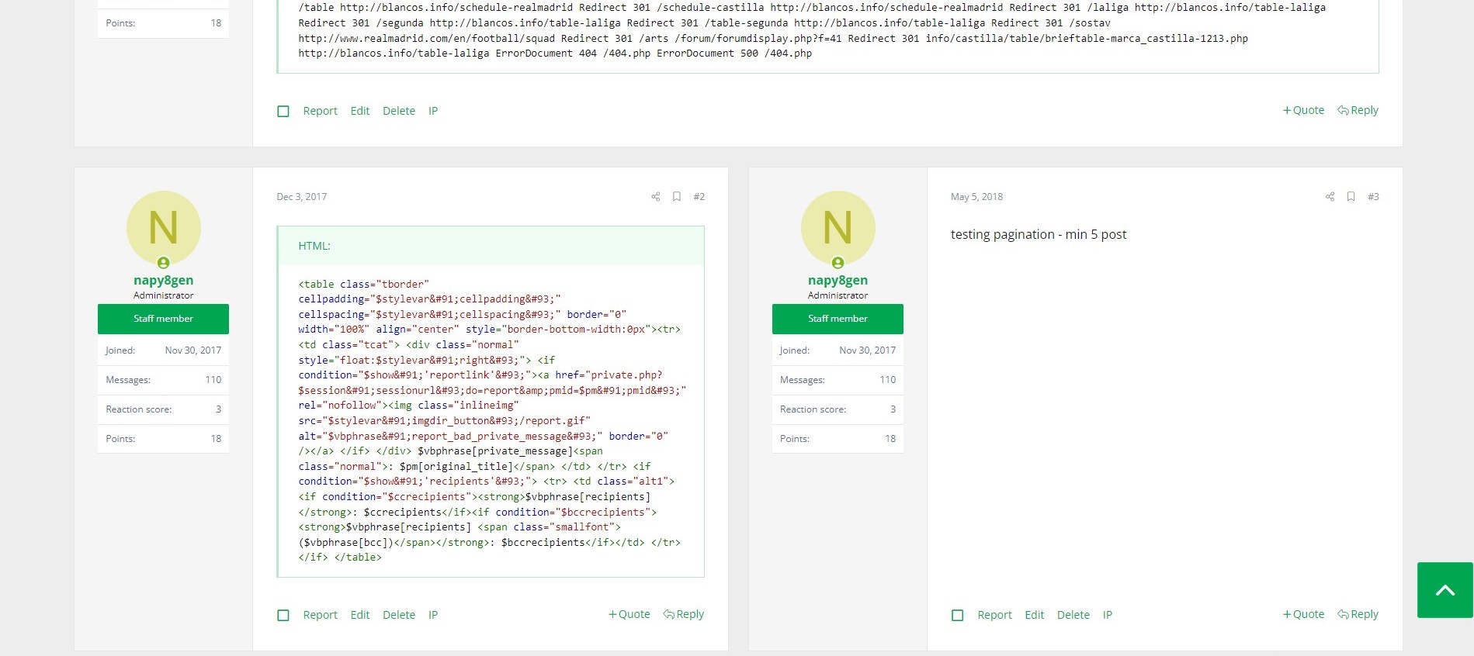Report the first post
The image size is (1474, 656).
tap(320, 111)
